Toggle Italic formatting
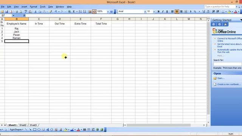This screenshot has width=242, height=136. point(163,12)
